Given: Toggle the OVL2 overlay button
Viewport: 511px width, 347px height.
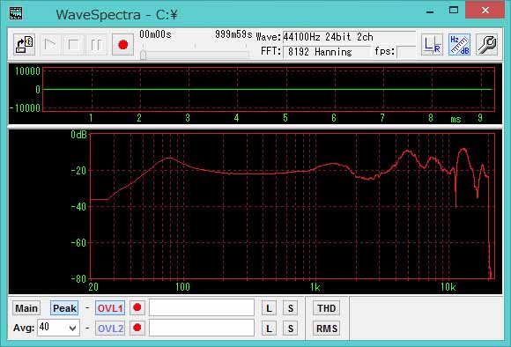Looking at the screenshot, I should click(x=110, y=329).
